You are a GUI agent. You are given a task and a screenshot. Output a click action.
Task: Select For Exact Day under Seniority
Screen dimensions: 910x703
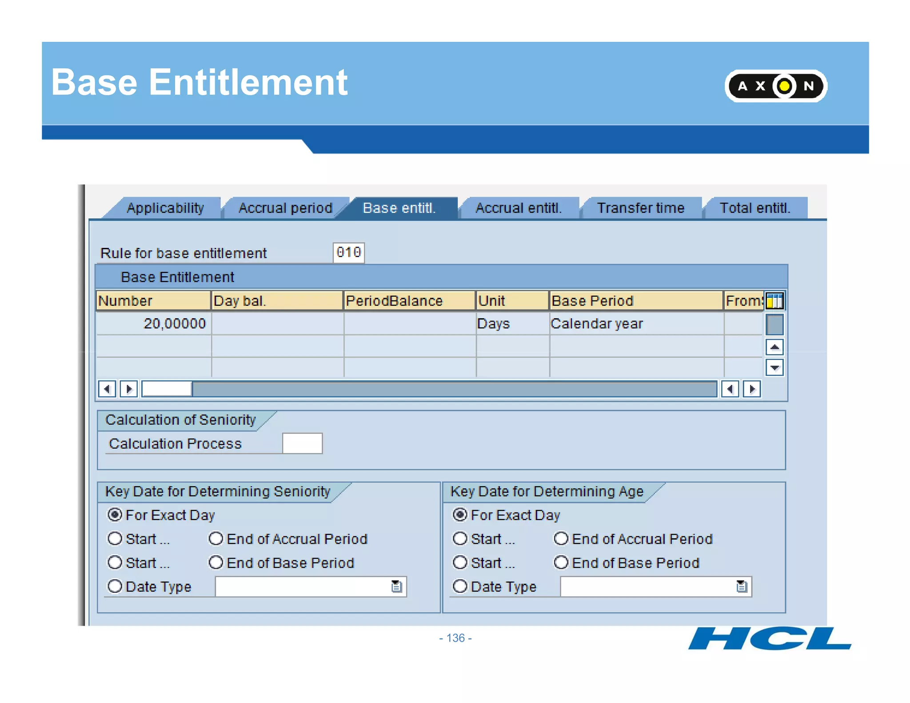click(x=115, y=515)
